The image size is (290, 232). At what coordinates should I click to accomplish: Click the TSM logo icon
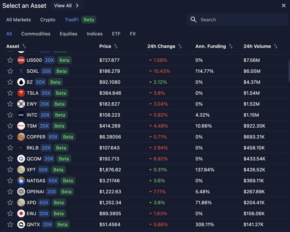click(x=21, y=126)
